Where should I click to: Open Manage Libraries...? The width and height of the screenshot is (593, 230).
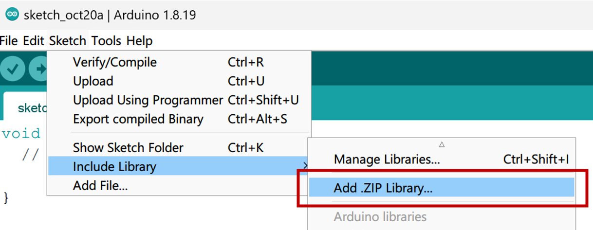coord(387,159)
